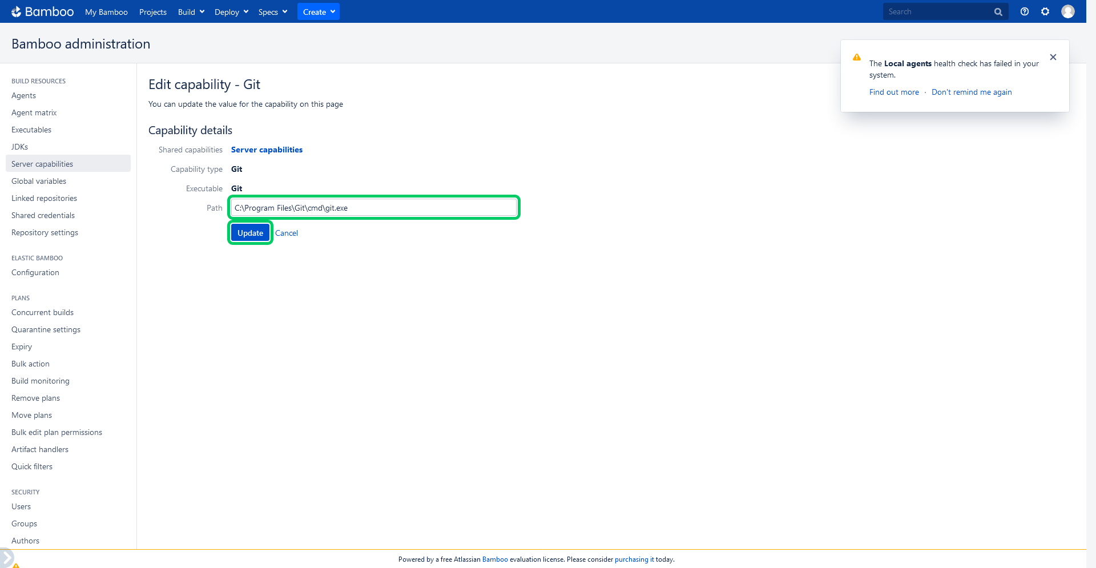Click the 'Edit capability - Git' heading

tap(204, 84)
